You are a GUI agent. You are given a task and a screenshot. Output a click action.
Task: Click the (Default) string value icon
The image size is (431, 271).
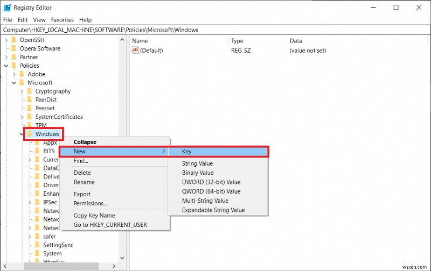[x=135, y=50]
